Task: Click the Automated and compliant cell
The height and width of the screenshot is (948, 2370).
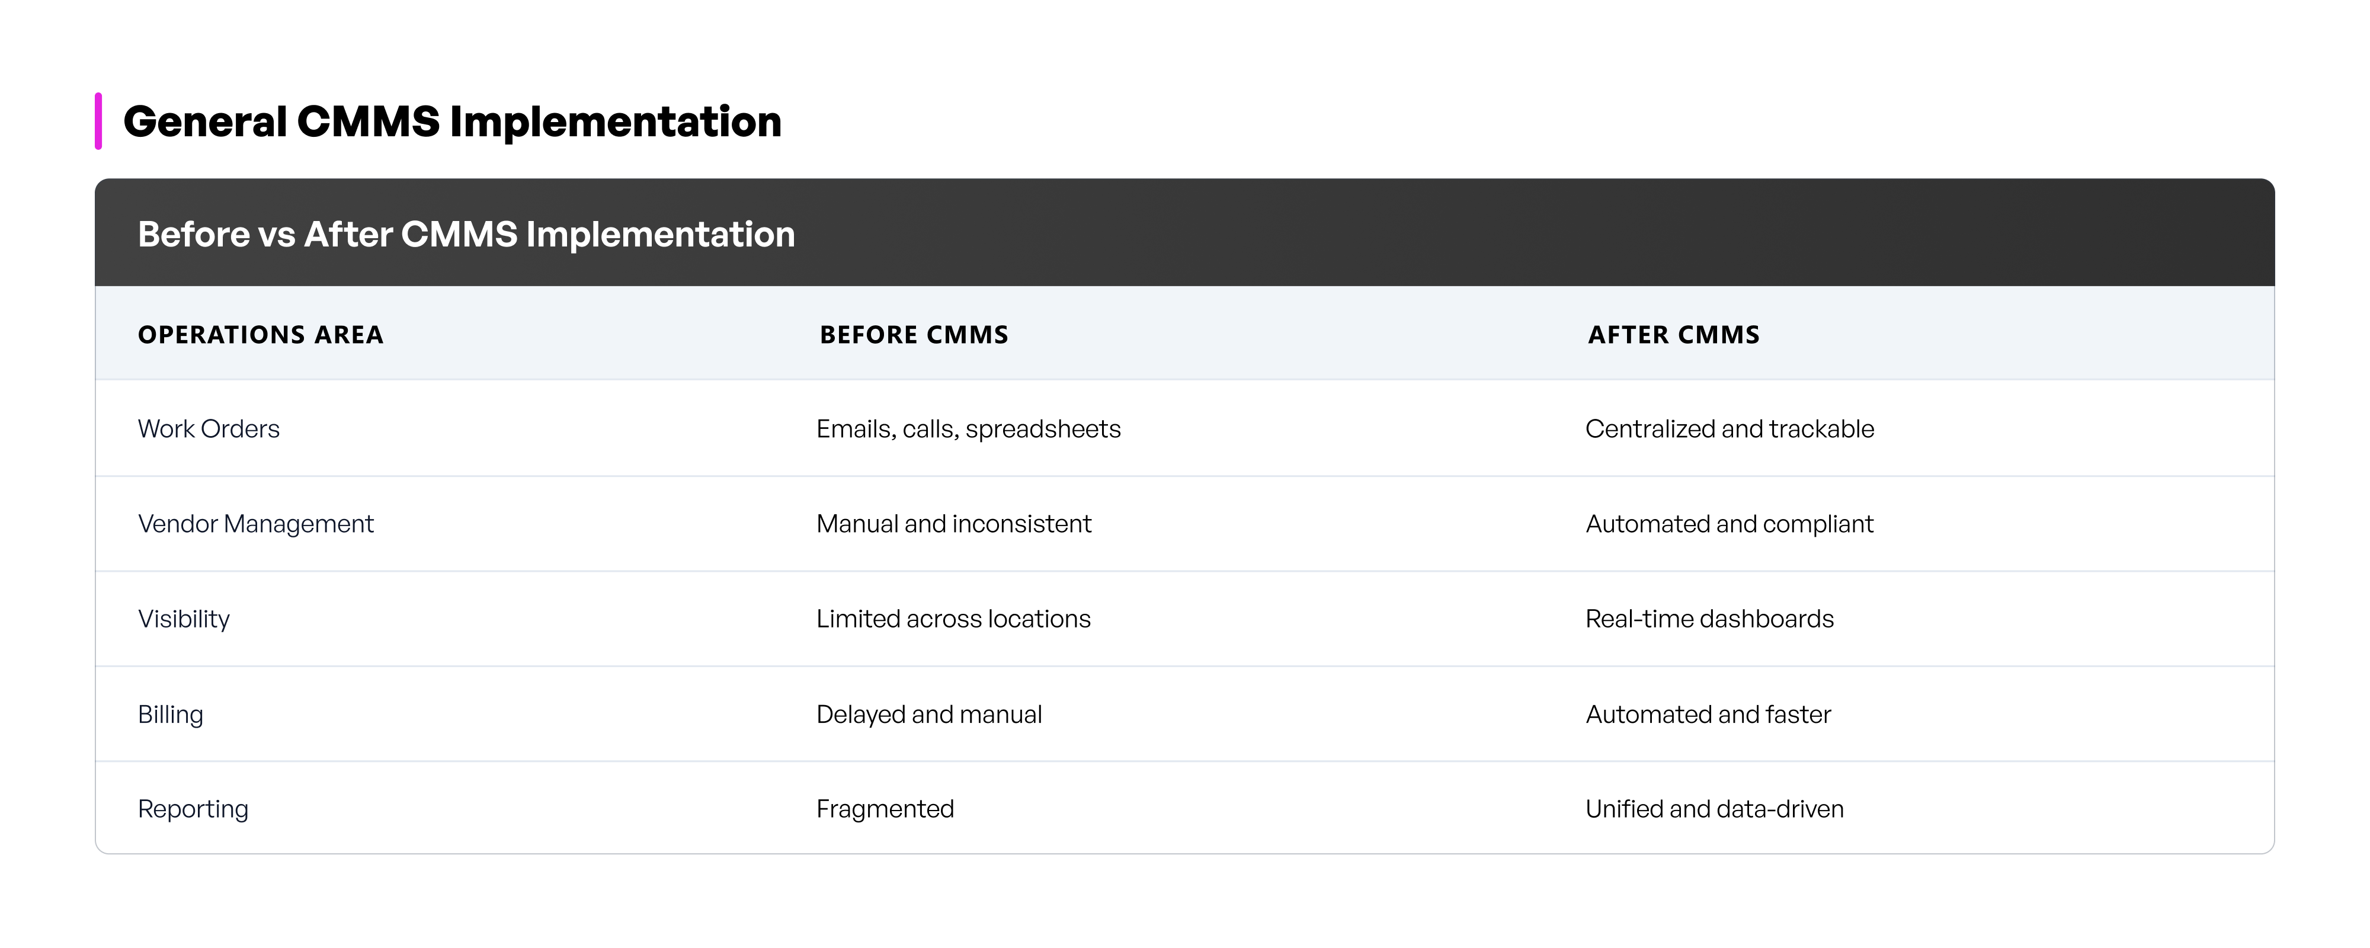Action: click(1730, 524)
